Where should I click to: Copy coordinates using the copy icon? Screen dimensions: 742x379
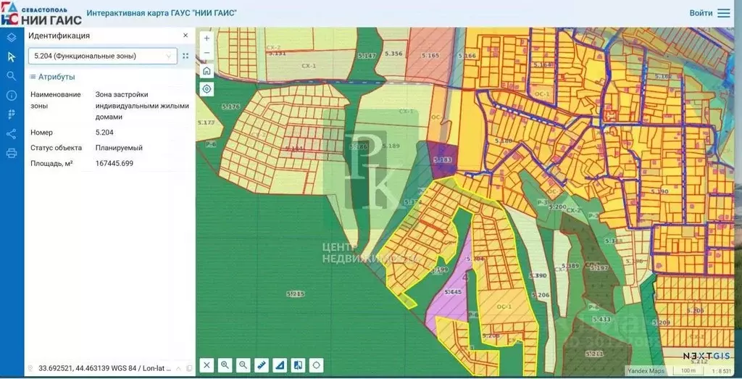[x=189, y=368]
